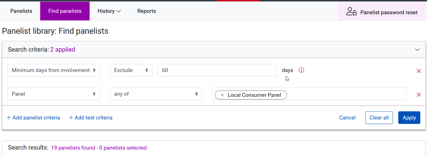Remove the Local Consumer Panel tag
Image resolution: width=427 pixels, height=156 pixels.
click(x=222, y=95)
